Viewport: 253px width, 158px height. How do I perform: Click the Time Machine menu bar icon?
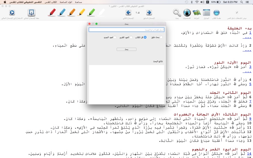click(186, 2)
